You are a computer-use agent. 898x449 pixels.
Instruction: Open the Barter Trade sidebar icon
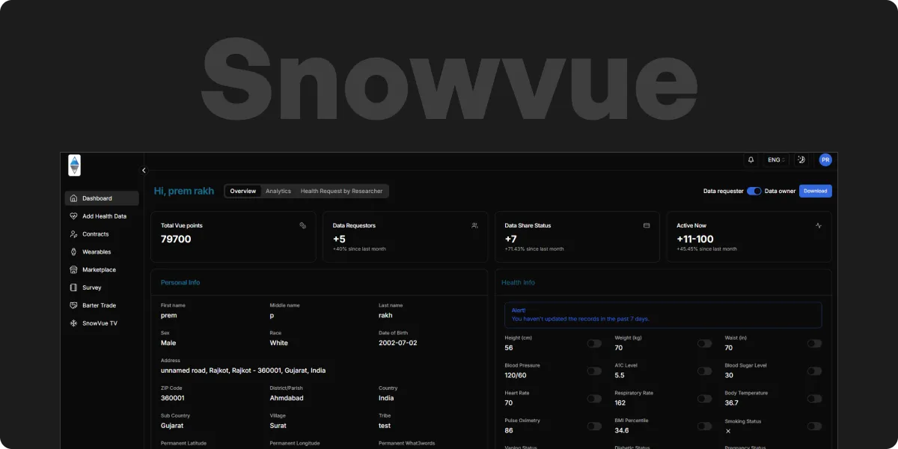[x=73, y=305]
